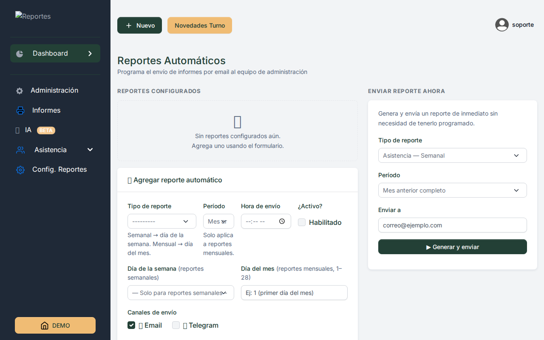Viewport: 544px width, 340px height.
Task: Click the Agregar reporte automático heading
Action: coord(175,180)
